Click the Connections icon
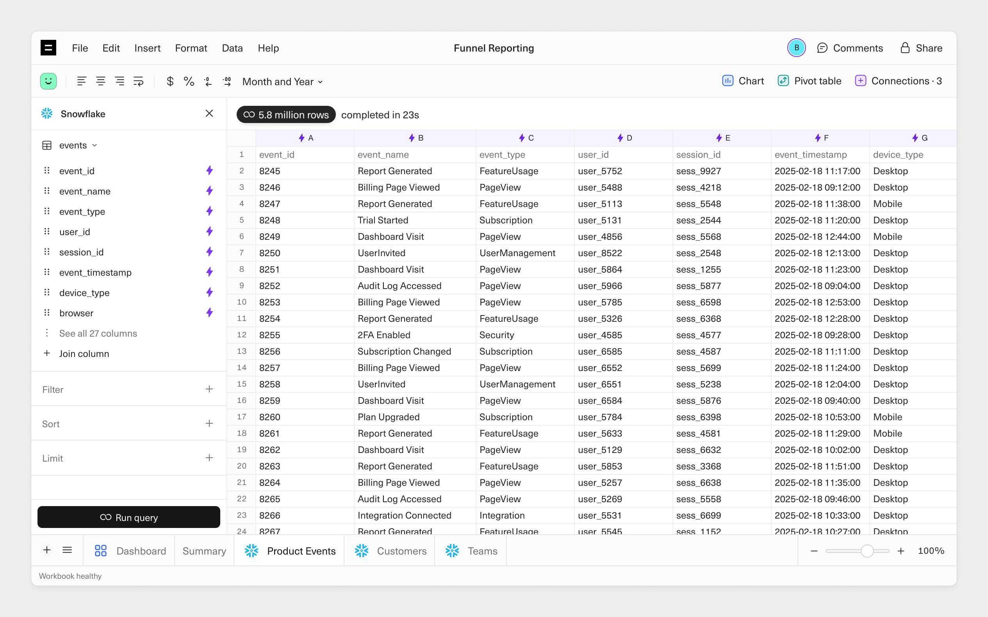Image resolution: width=988 pixels, height=617 pixels. tap(860, 80)
